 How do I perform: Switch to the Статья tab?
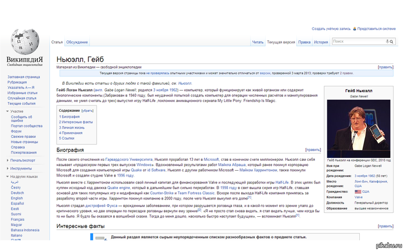coord(57,42)
